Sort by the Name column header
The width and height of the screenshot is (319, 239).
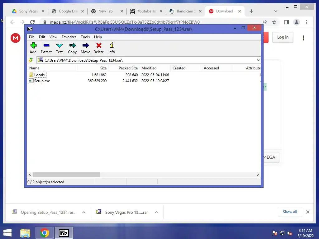52,68
